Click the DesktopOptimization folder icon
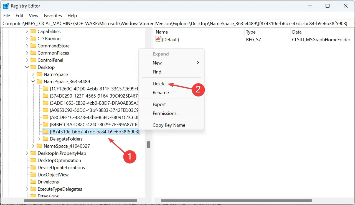This screenshot has width=355, height=205. tap(33, 160)
